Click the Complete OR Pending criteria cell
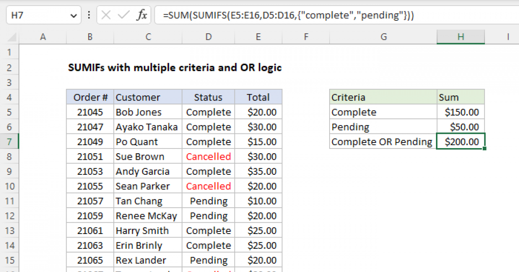The height and width of the screenshot is (272, 519). pyautogui.click(x=383, y=142)
